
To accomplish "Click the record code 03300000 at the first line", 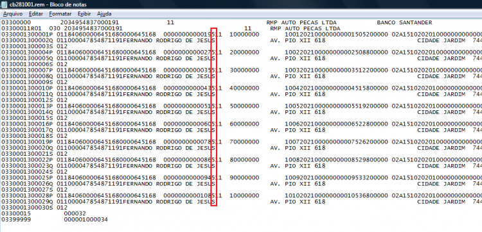I will 16,22.
